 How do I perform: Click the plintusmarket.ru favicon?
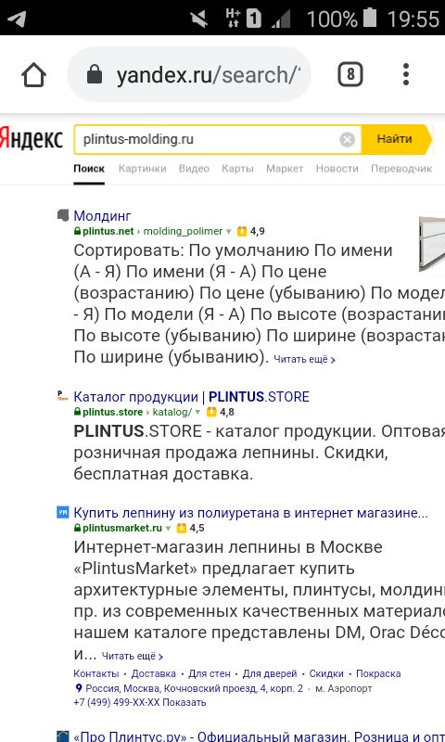62,512
